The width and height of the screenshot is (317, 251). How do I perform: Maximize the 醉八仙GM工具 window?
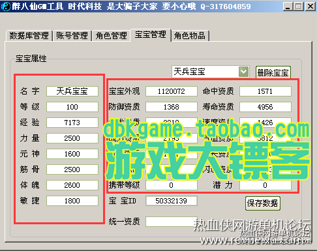point(299,7)
